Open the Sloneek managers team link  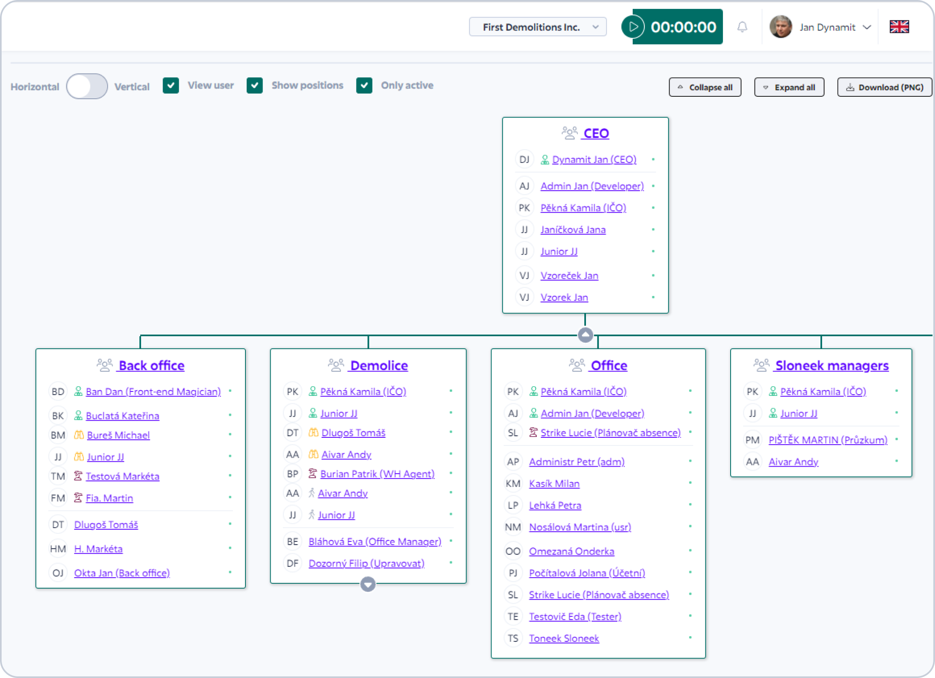(x=831, y=365)
